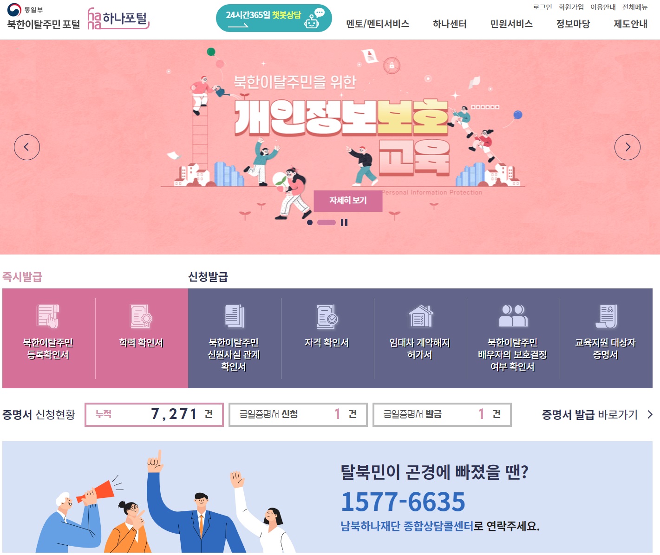The image size is (660, 555).
Task: Click the 누적 7,271건 counter box
Action: click(x=154, y=414)
